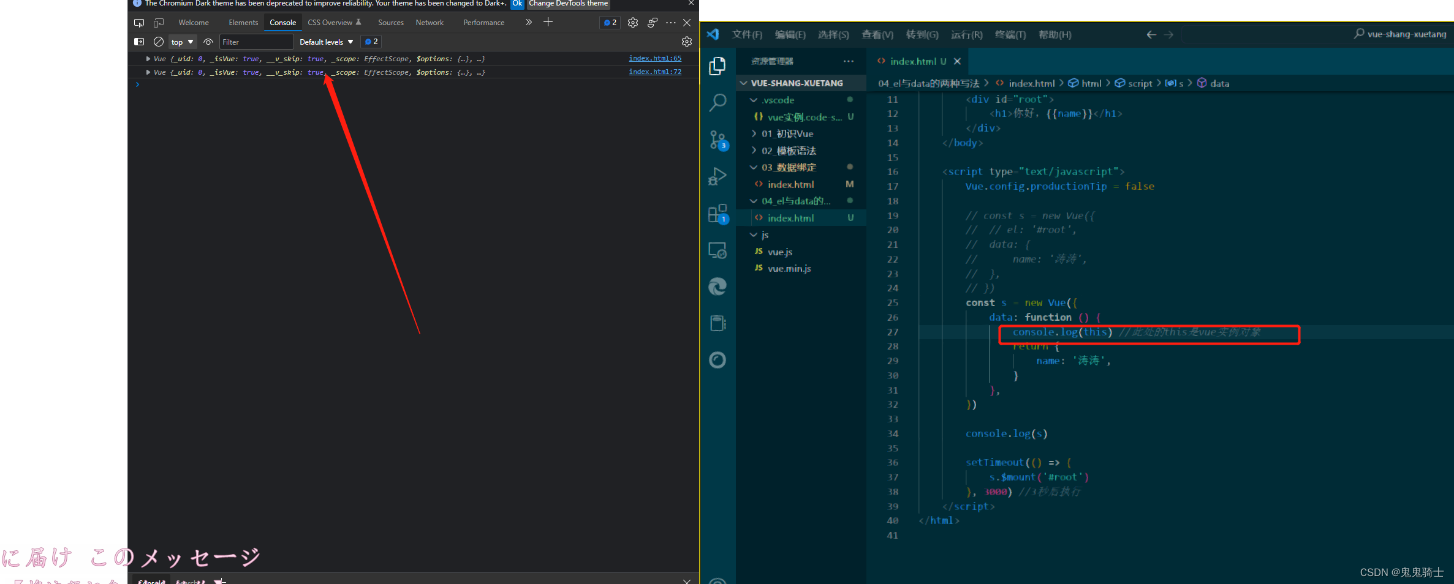Open the issues counter badge in tab bar

[x=610, y=23]
